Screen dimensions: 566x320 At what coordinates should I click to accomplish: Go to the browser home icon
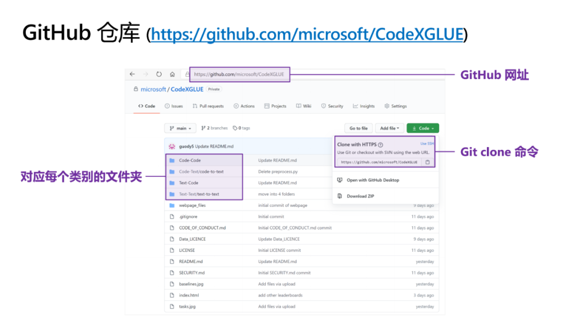172,74
